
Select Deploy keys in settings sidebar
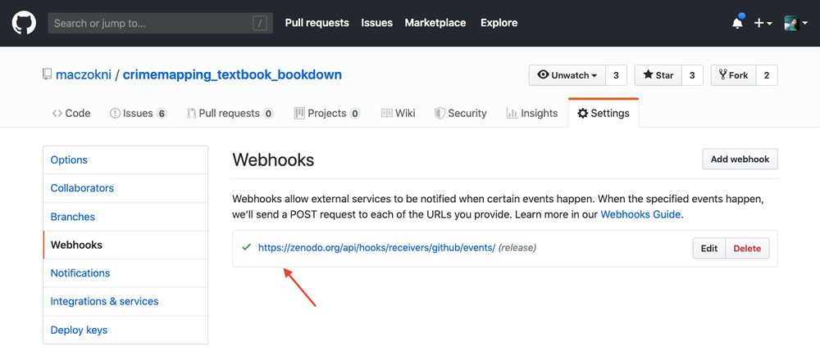tap(79, 330)
